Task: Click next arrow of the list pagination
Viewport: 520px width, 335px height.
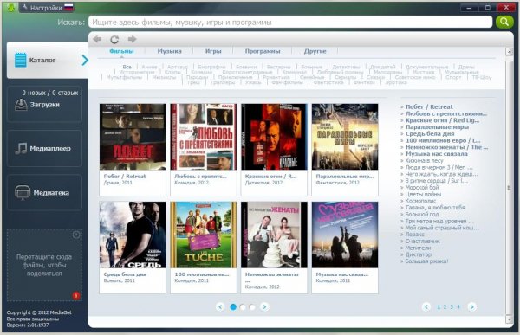Action: pos(472,306)
